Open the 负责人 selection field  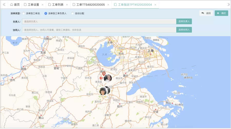pyautogui.click(x=99, y=21)
